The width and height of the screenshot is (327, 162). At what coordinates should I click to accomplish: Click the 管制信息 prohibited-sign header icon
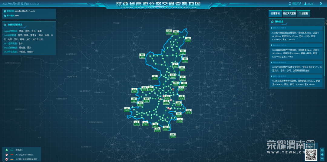[272, 22]
